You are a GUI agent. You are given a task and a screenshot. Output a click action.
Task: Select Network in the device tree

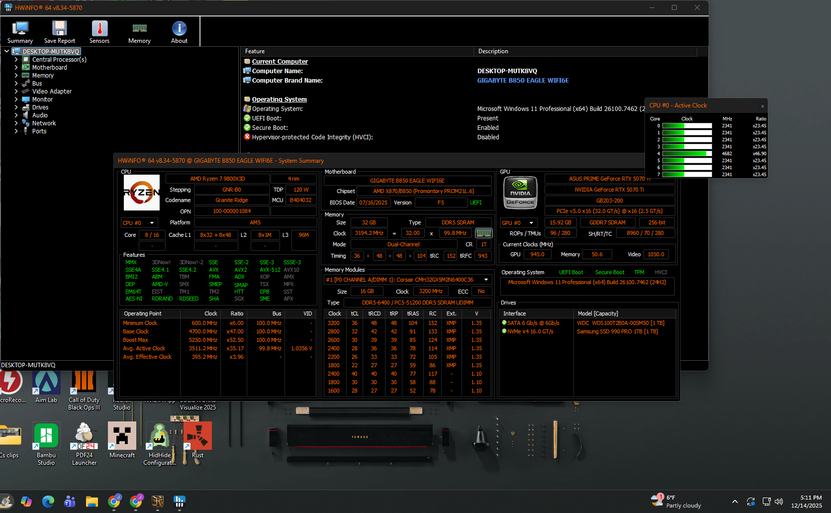[x=44, y=123]
